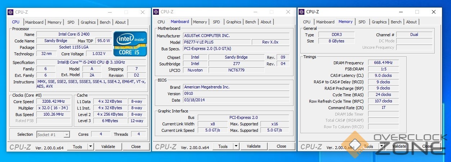This screenshot has height=162, width=451.
Task: Click the DRAM Frequency value field
Action: pyautogui.click(x=383, y=63)
